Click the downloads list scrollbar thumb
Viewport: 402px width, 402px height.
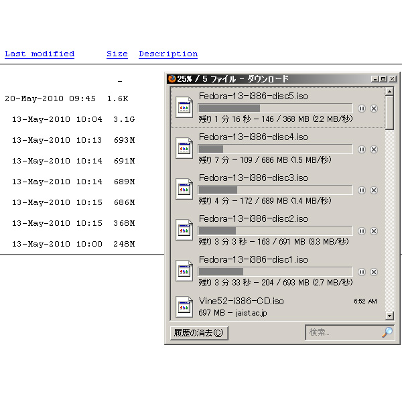(389, 113)
